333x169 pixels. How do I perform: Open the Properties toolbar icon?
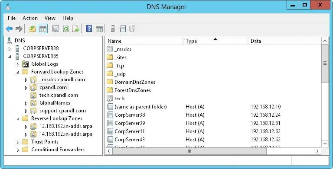tap(55, 29)
